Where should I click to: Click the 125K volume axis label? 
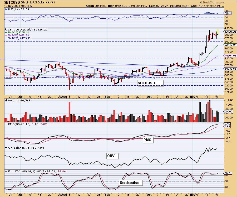coord(230,100)
